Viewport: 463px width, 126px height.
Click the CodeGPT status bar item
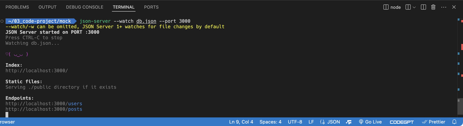402,122
